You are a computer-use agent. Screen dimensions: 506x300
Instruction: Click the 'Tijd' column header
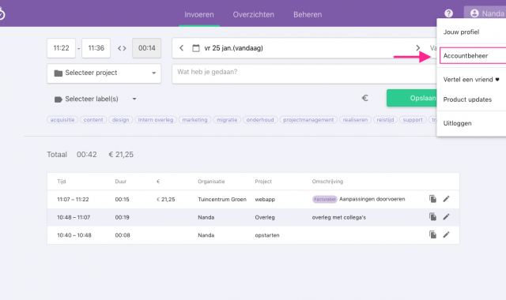click(62, 182)
